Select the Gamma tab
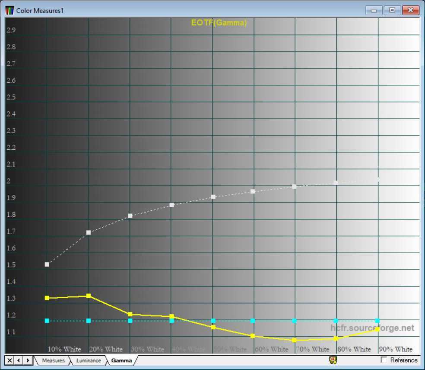This screenshot has width=425, height=370. [x=121, y=360]
